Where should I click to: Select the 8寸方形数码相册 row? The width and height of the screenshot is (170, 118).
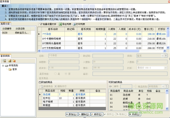click(x=102, y=48)
